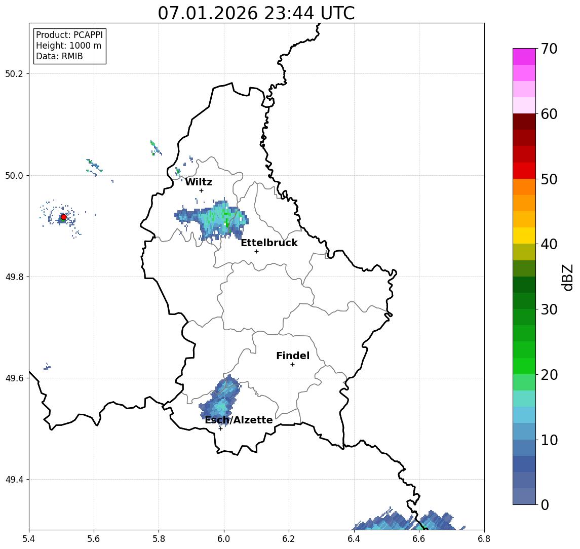Click the red colorbar swatch just above 50
Screen dimensions: 580x549
pos(524,171)
